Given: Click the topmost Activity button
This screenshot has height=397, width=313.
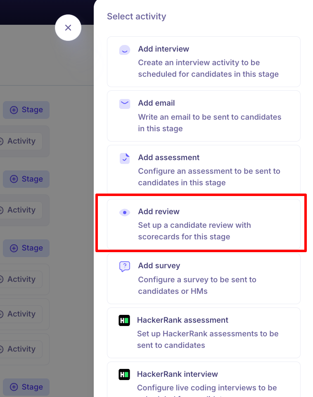Looking at the screenshot, I should coord(21,141).
